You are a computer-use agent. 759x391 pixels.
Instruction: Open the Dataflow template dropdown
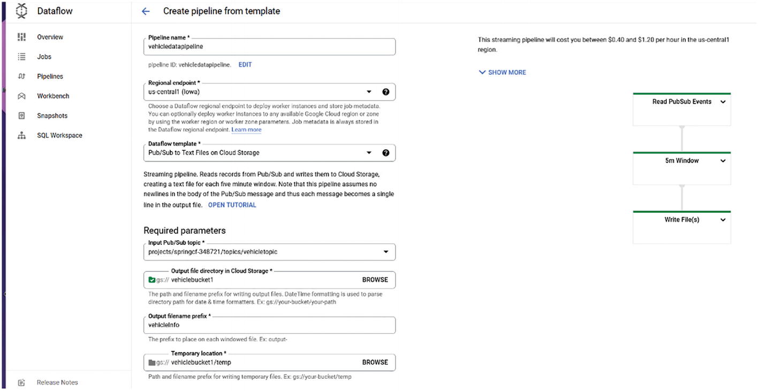tap(368, 152)
